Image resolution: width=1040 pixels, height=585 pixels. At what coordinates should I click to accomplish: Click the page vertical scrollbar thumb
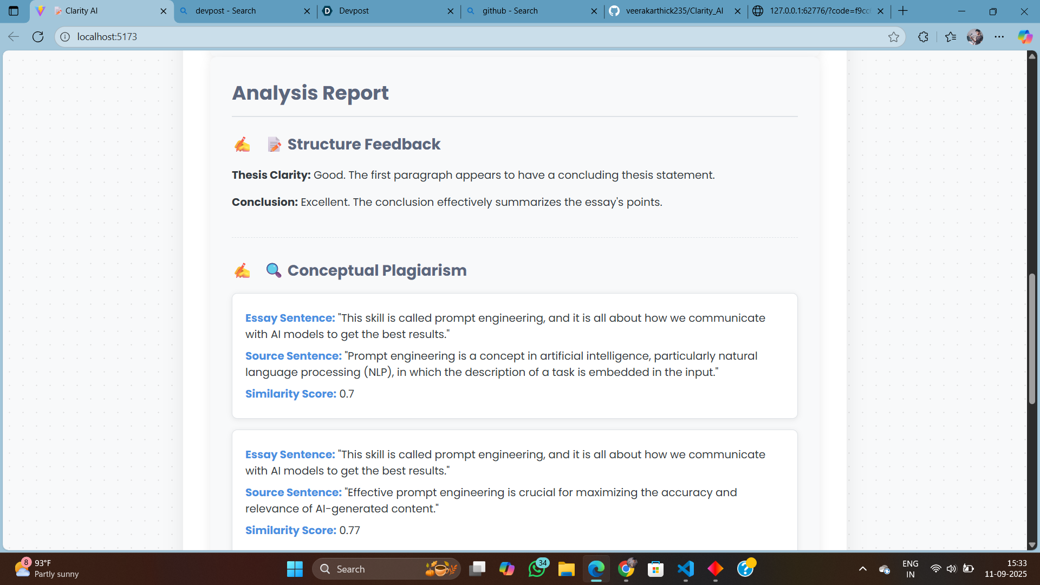coord(1032,339)
